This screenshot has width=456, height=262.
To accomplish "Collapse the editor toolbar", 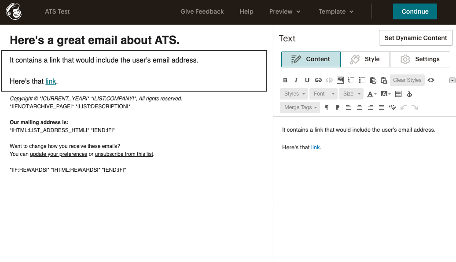I will (452, 81).
